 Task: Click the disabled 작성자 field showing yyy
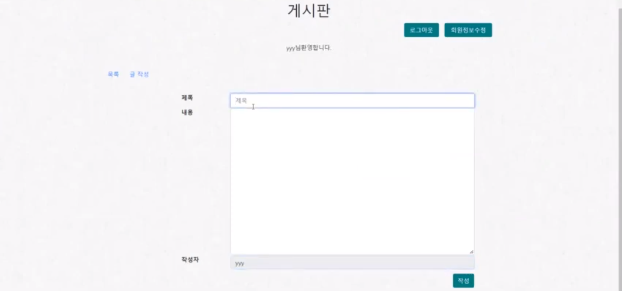tap(352, 263)
